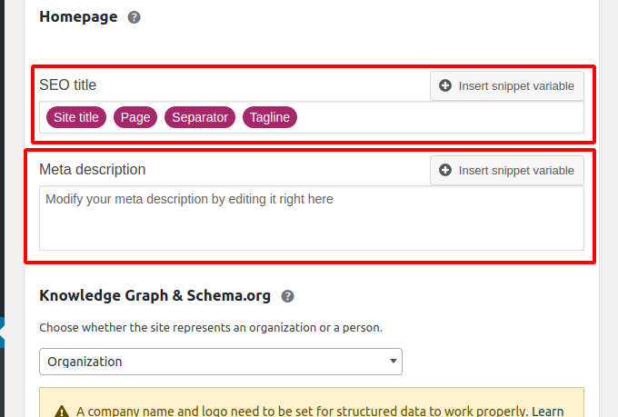Click the arrow on the Organization select box
Image resolution: width=618 pixels, height=417 pixels.
point(393,361)
